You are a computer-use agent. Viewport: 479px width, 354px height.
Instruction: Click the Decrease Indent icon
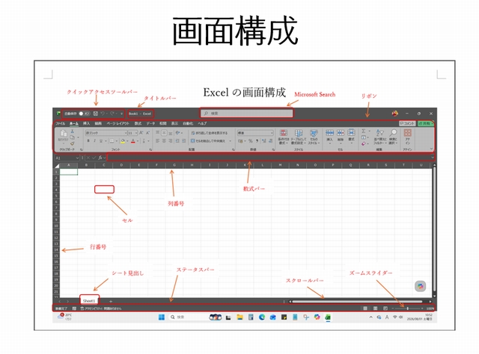tap(177, 141)
